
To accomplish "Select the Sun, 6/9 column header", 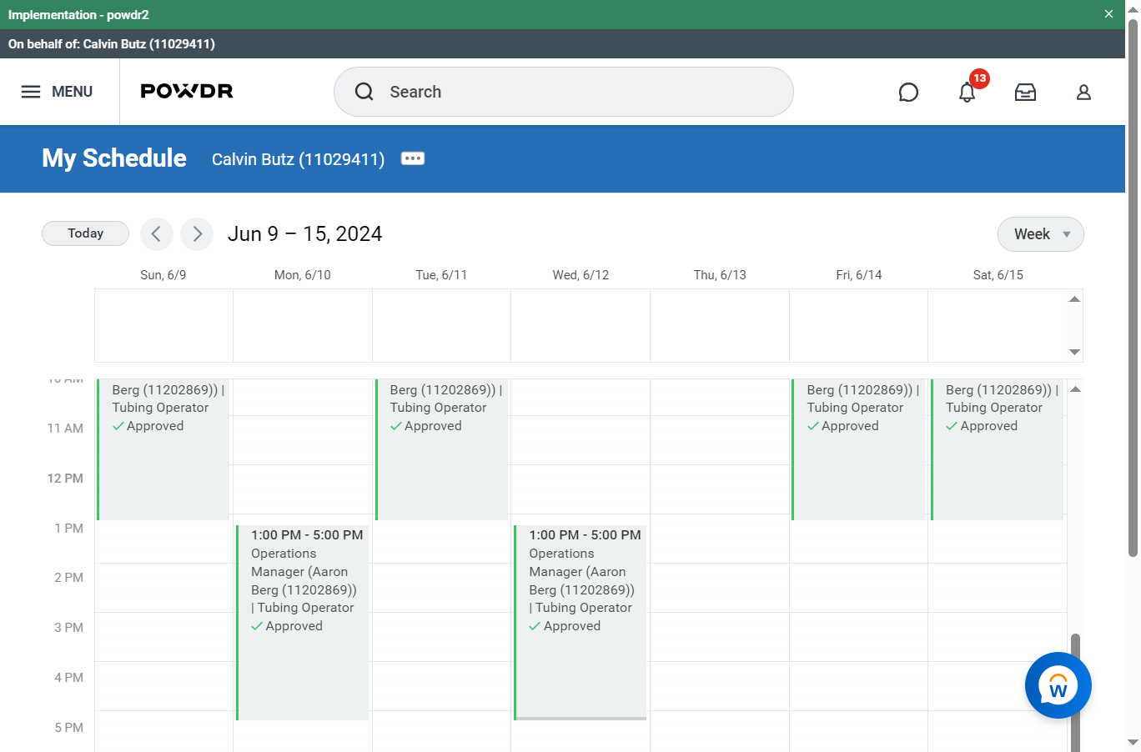I will (x=163, y=275).
